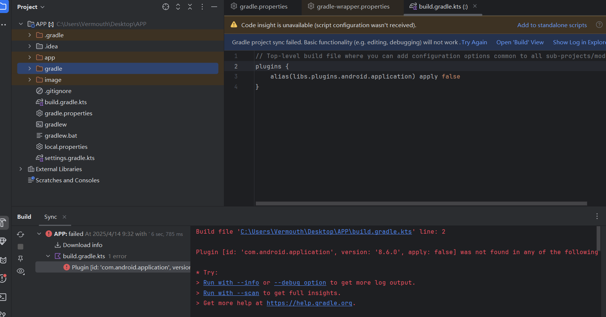
Task: Click the Select Opened File target icon
Action: click(166, 7)
